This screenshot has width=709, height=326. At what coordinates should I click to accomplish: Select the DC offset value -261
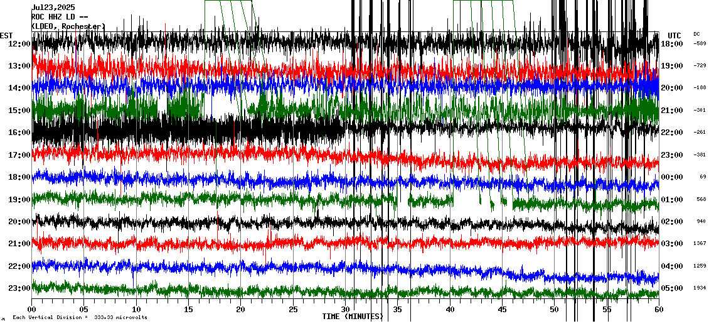pyautogui.click(x=701, y=132)
